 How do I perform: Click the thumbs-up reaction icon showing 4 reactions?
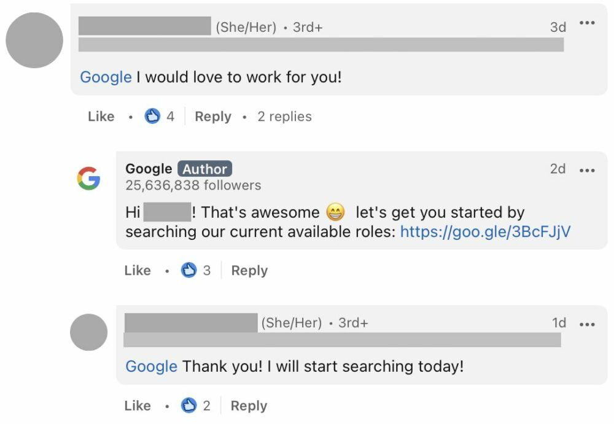tap(152, 116)
